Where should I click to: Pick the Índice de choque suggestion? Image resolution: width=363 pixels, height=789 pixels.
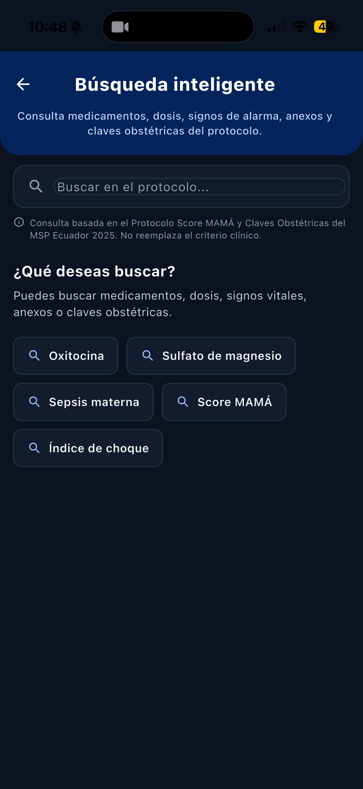click(88, 448)
